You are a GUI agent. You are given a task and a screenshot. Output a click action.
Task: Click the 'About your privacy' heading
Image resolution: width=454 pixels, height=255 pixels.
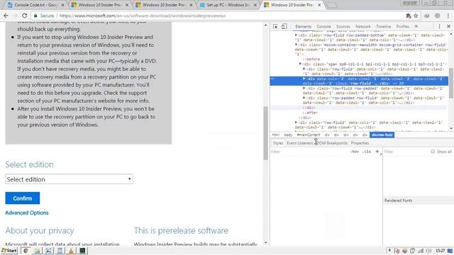click(x=40, y=231)
